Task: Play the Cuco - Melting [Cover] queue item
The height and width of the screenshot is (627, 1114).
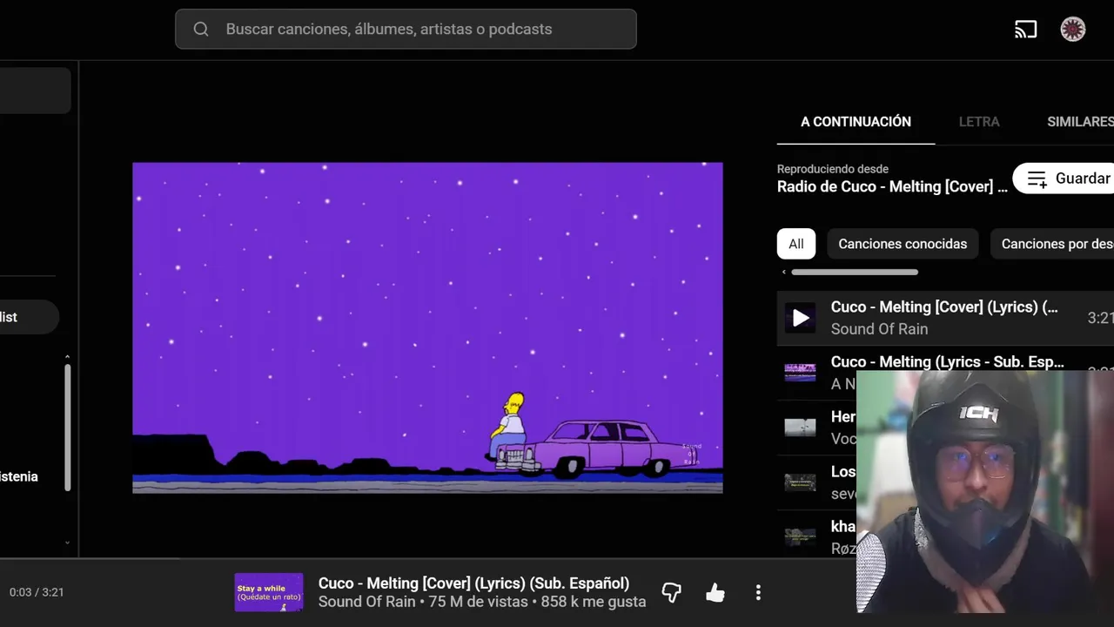Action: [945, 318]
